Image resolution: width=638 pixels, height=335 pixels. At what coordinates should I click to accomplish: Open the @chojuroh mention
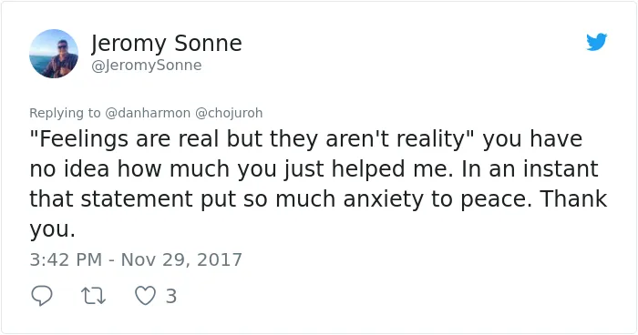tap(229, 113)
